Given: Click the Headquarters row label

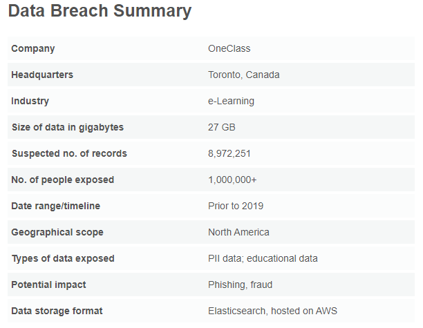Looking at the screenshot, I should pos(42,75).
